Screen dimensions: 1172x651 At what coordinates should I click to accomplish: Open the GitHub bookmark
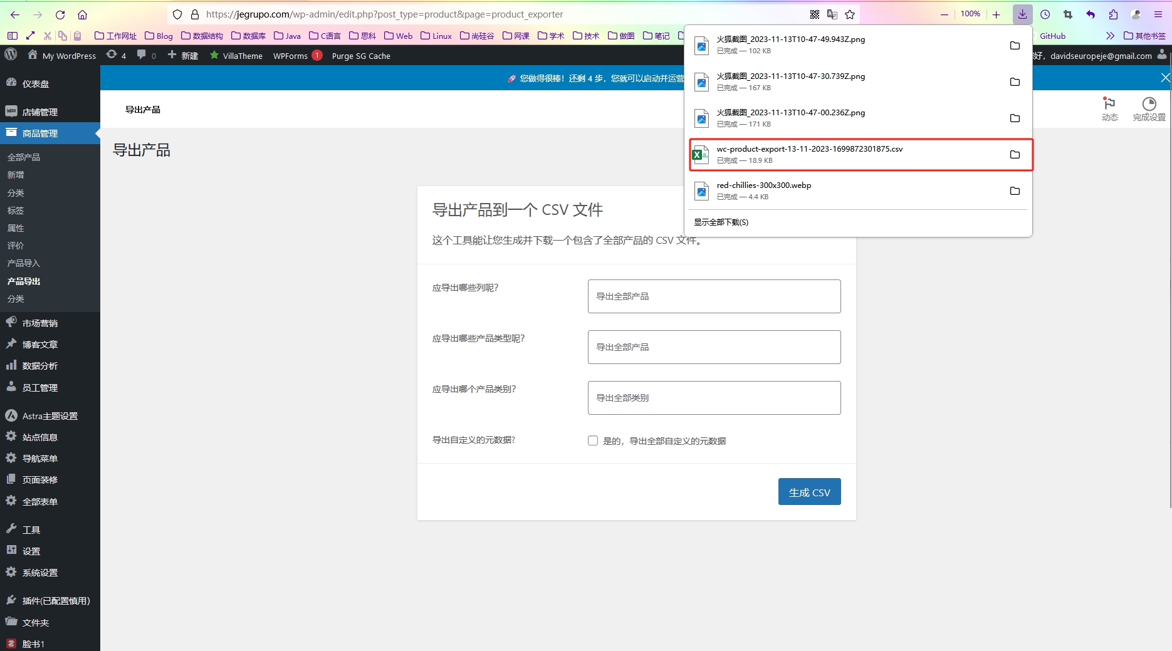point(1052,36)
